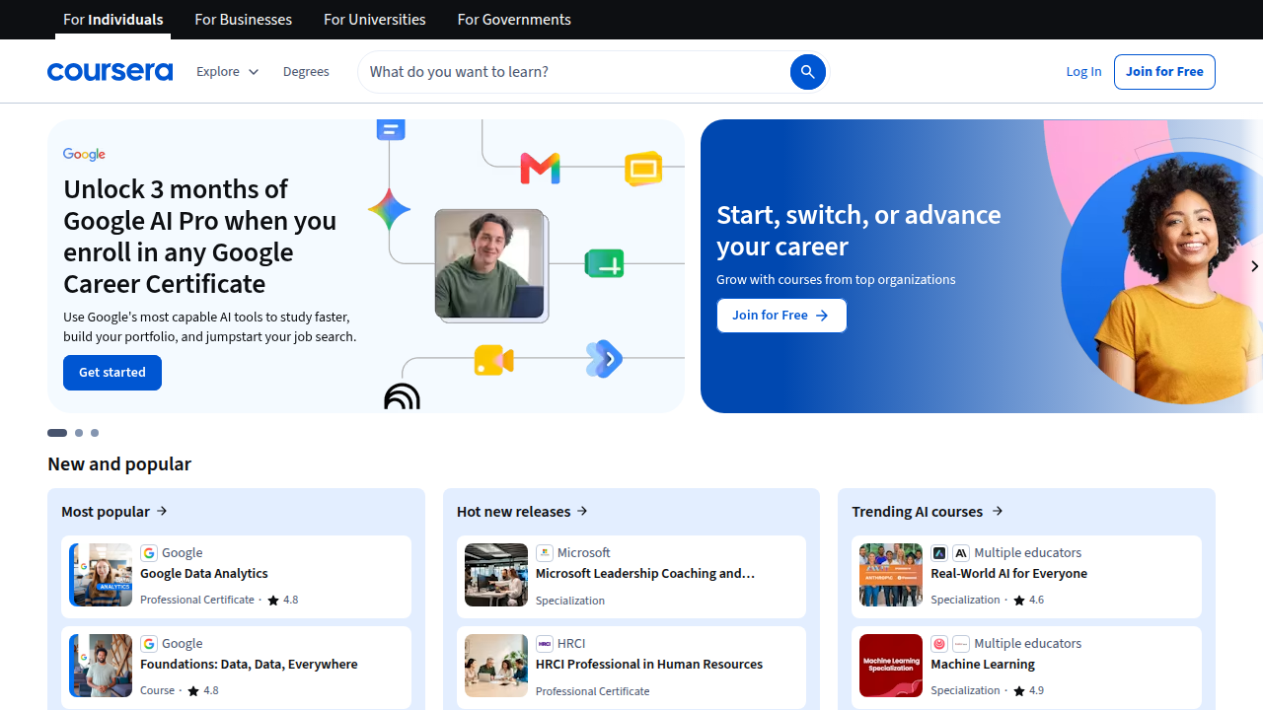This screenshot has height=710, width=1263.
Task: Click Join for Free in the career banner
Action: click(x=781, y=316)
